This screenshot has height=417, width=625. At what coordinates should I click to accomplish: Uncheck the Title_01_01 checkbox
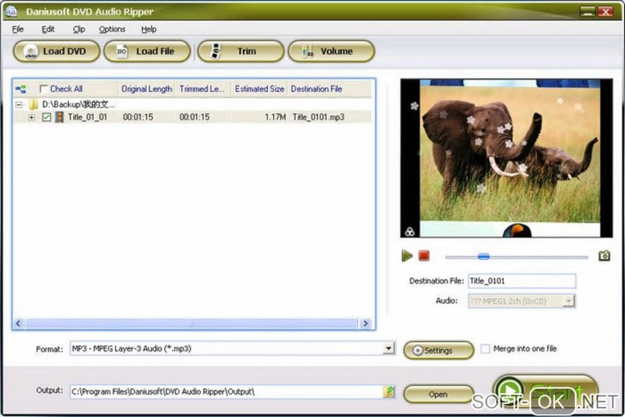pyautogui.click(x=46, y=117)
